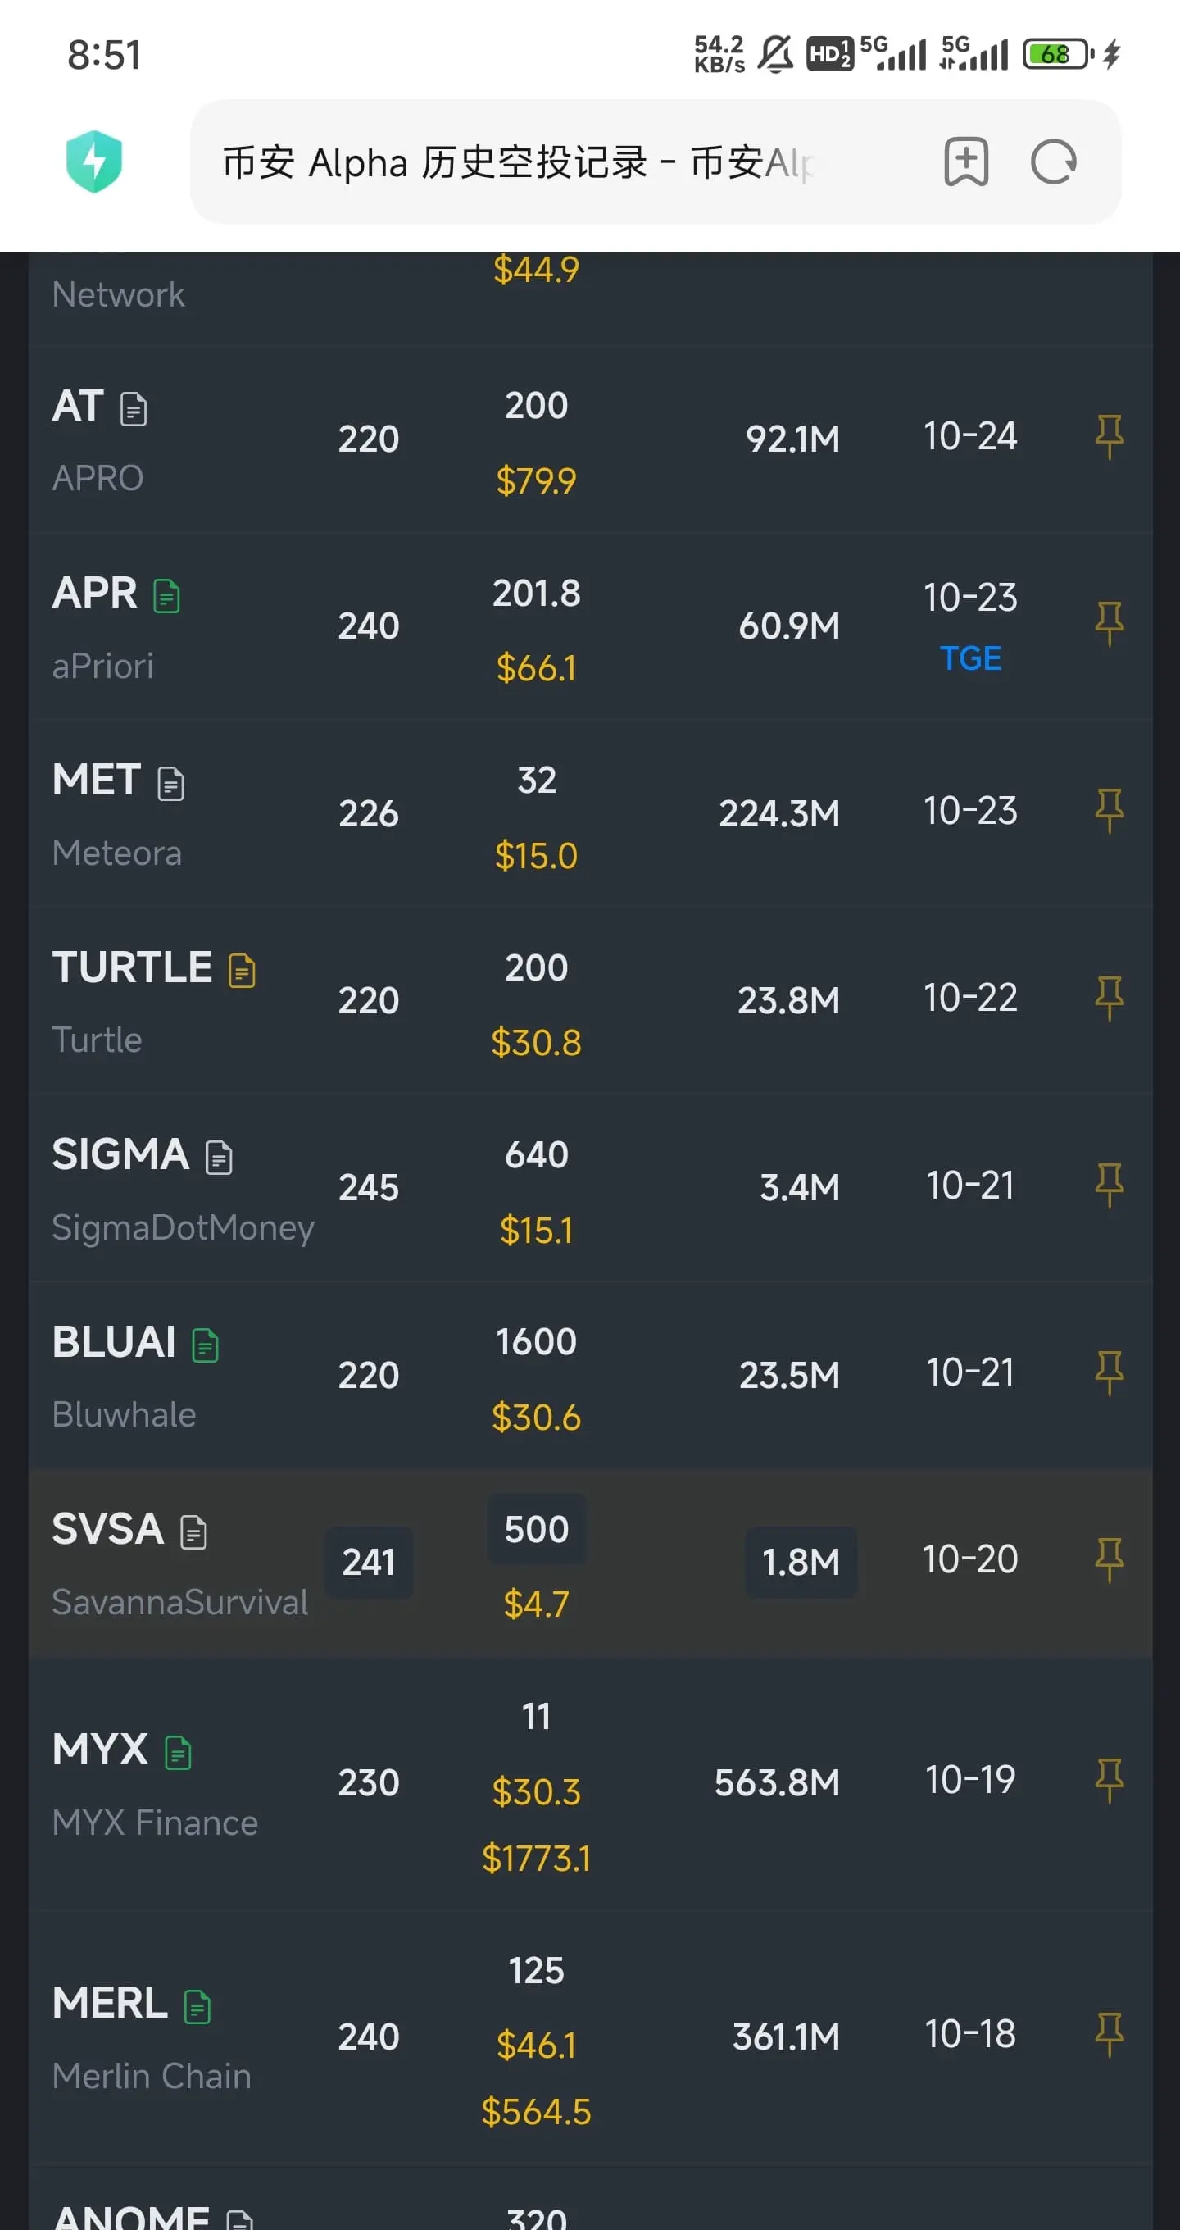Open the document icon beside AT

point(134,409)
